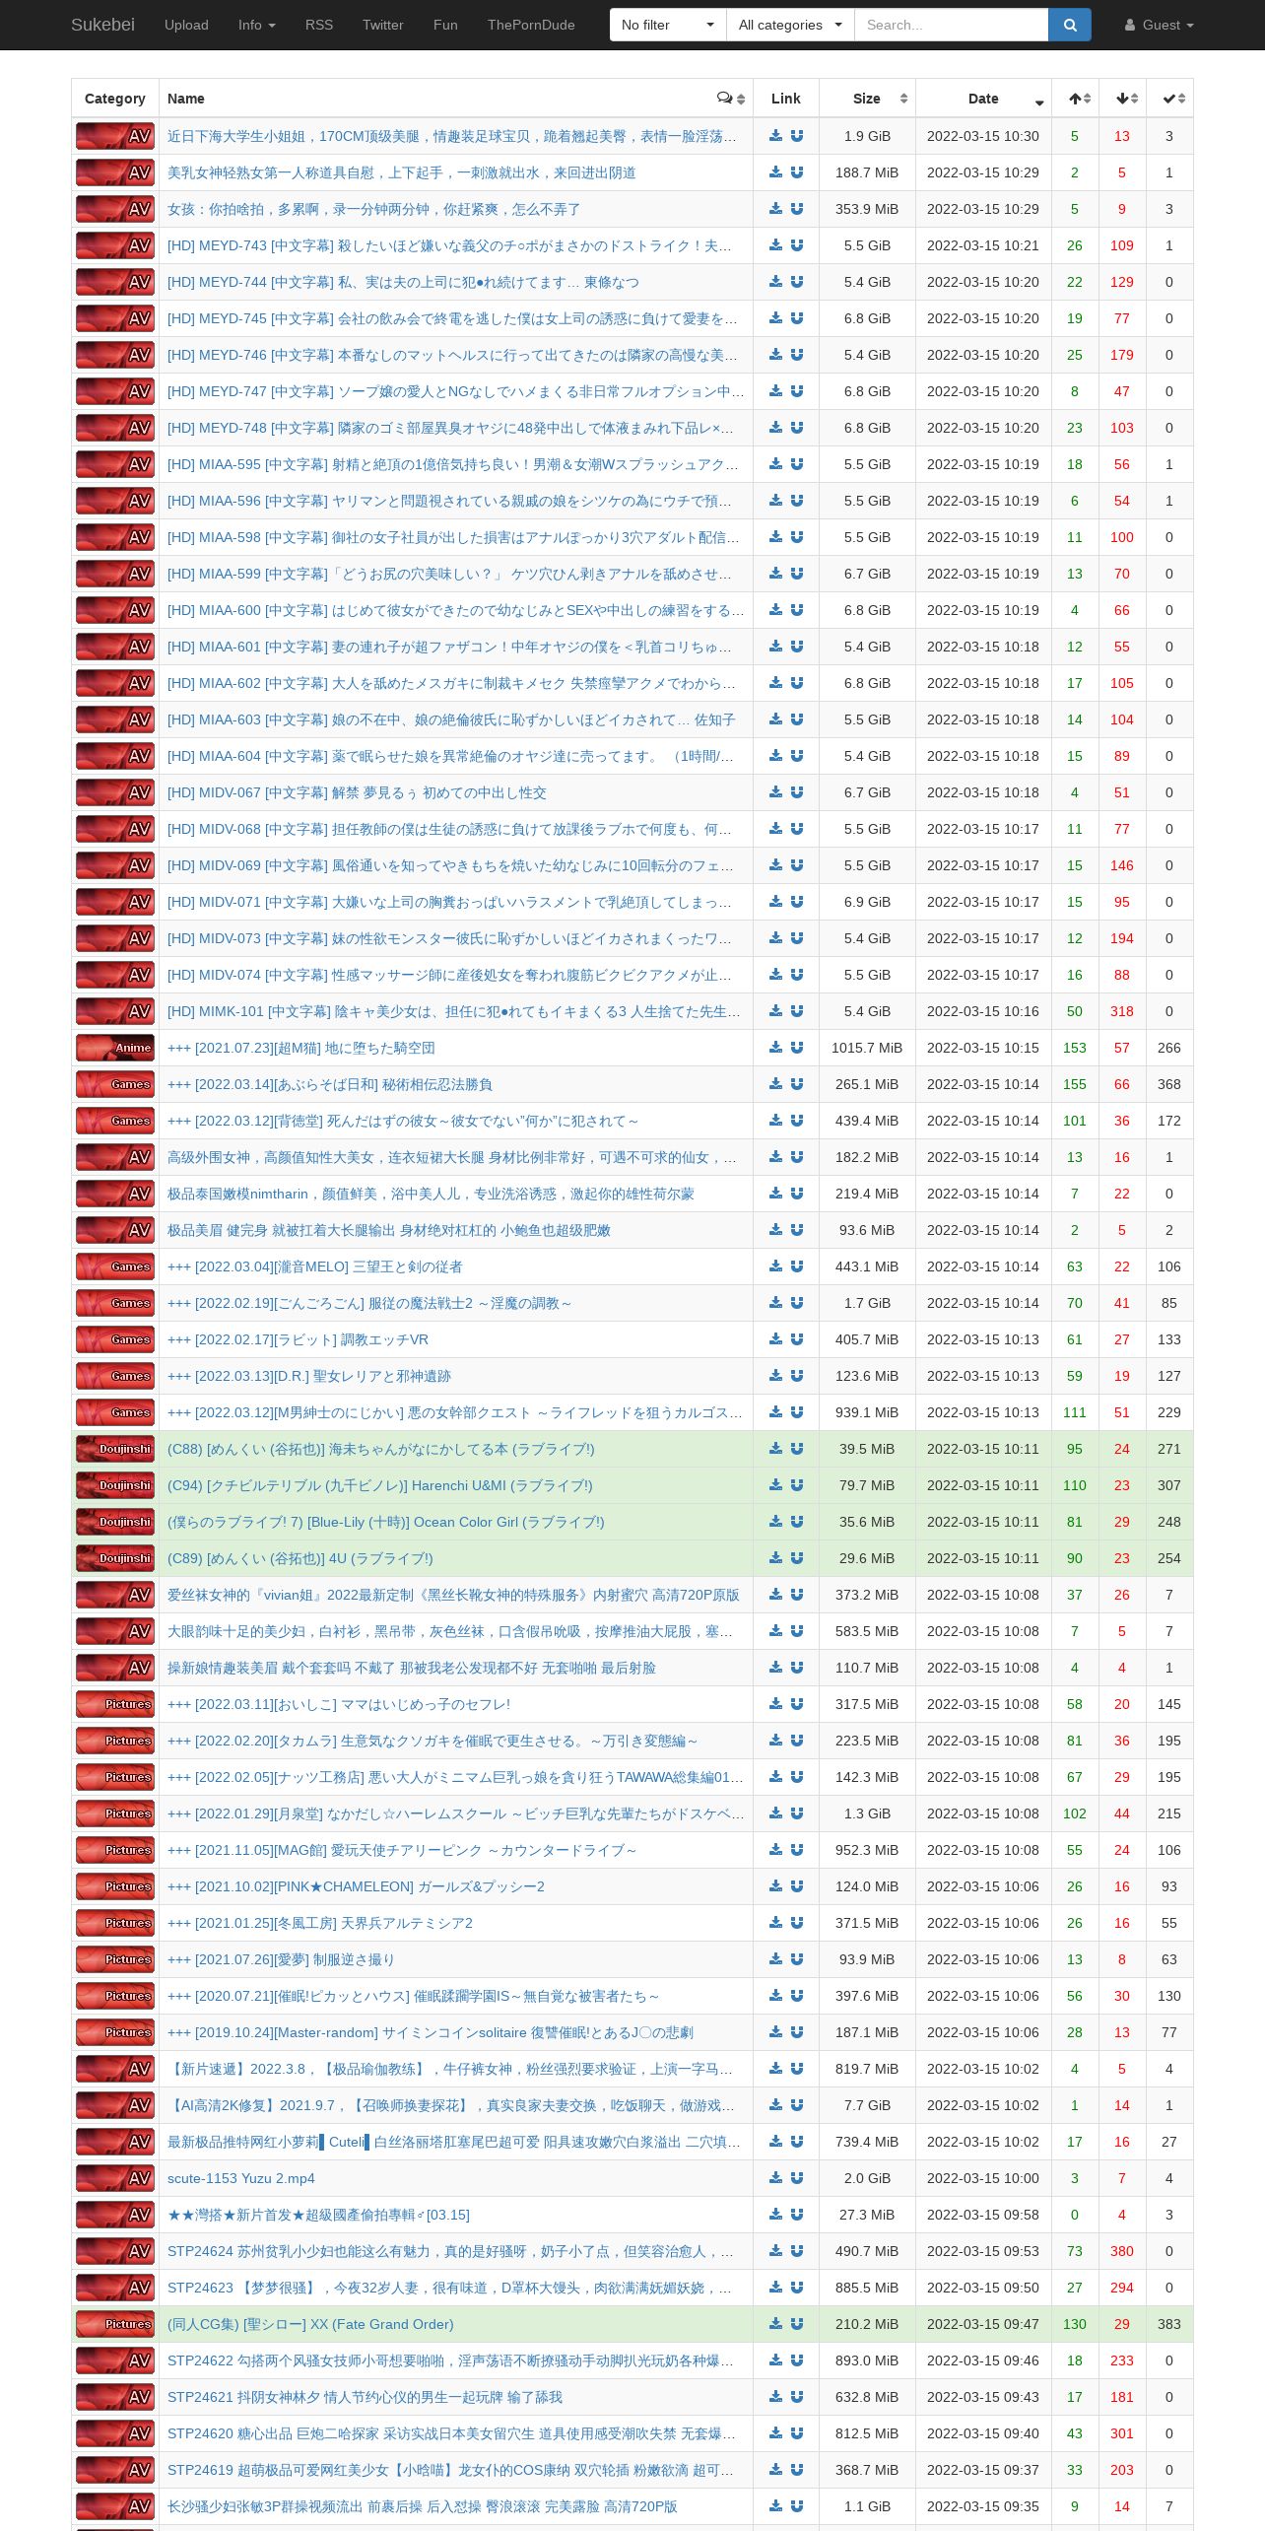The width and height of the screenshot is (1265, 2531).
Task: Select the size cell reading 7.7 GiB
Action: tap(867, 2105)
